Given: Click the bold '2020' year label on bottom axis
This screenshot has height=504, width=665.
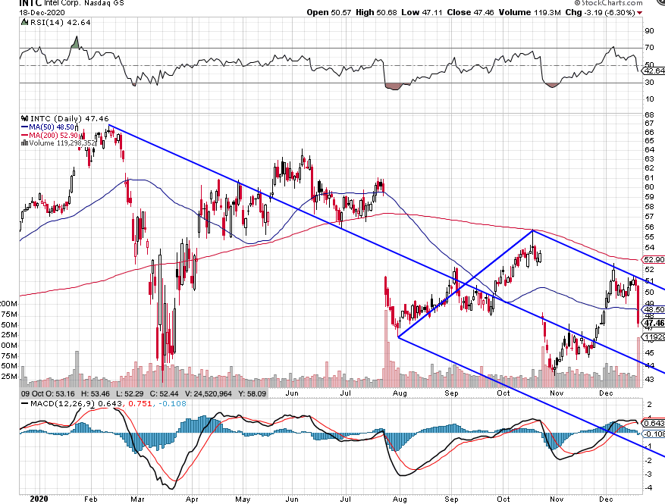Looking at the screenshot, I should point(39,499).
